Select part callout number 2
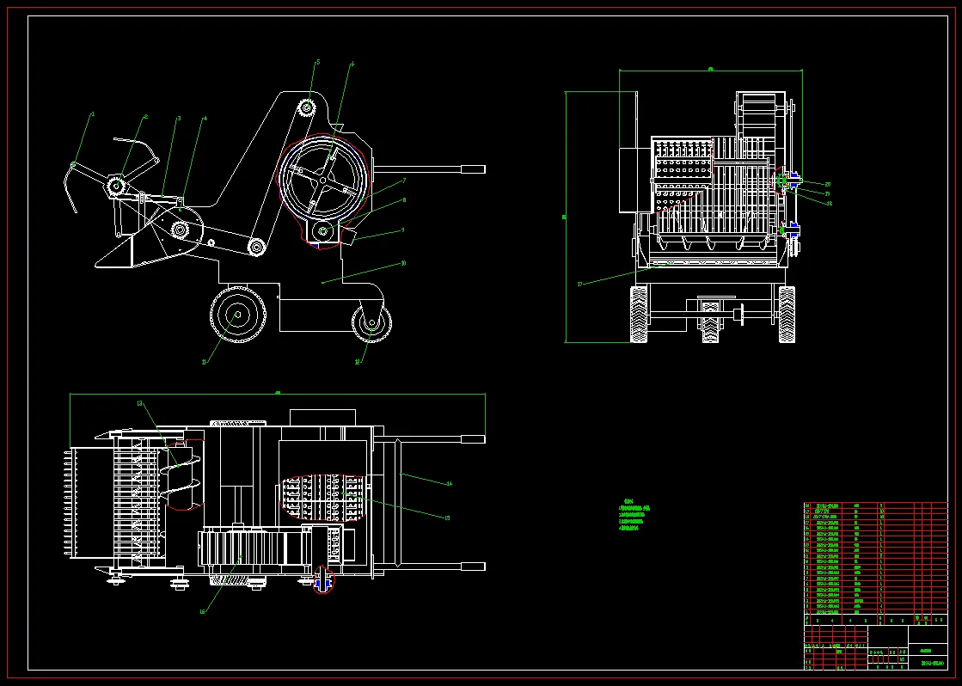 pyautogui.click(x=146, y=117)
